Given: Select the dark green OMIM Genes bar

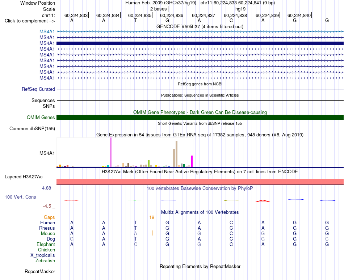Looking at the screenshot, I should (200, 118).
